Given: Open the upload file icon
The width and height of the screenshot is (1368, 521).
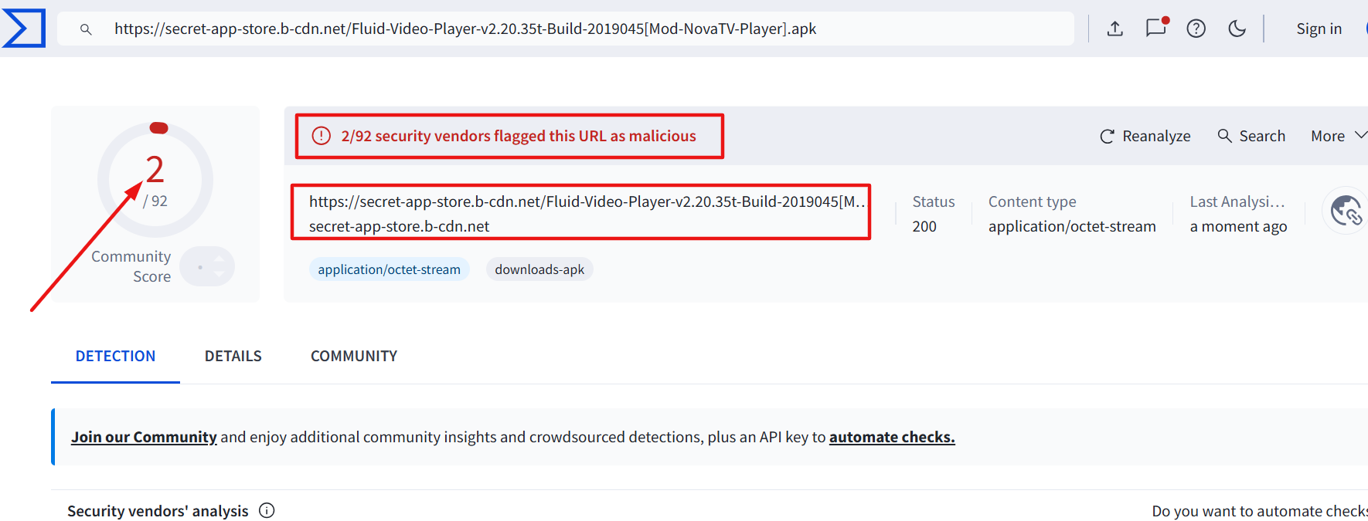Looking at the screenshot, I should [1114, 29].
